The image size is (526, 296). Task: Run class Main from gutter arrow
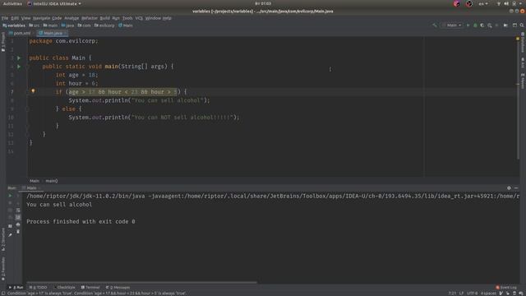point(19,58)
